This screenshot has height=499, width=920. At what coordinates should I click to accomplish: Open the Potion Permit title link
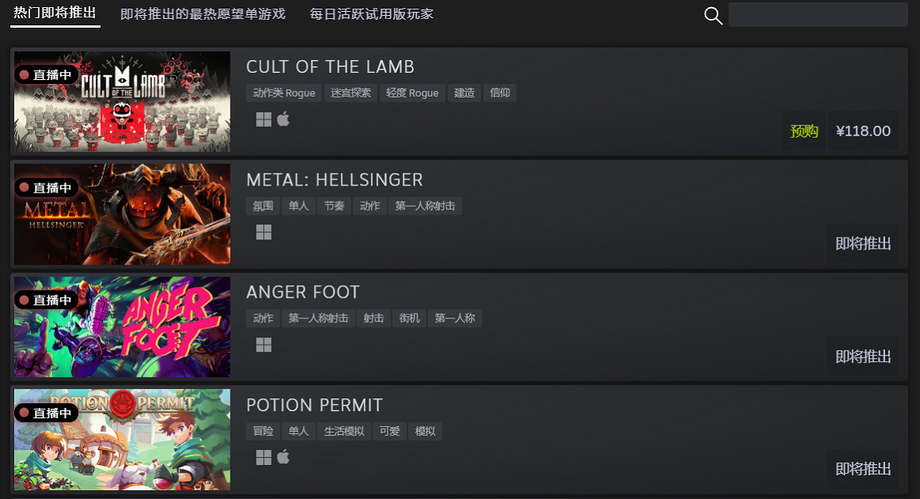pyautogui.click(x=315, y=406)
